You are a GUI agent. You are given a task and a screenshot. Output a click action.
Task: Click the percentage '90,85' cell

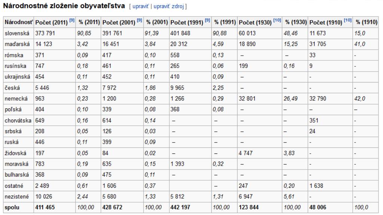pyautogui.click(x=84, y=33)
